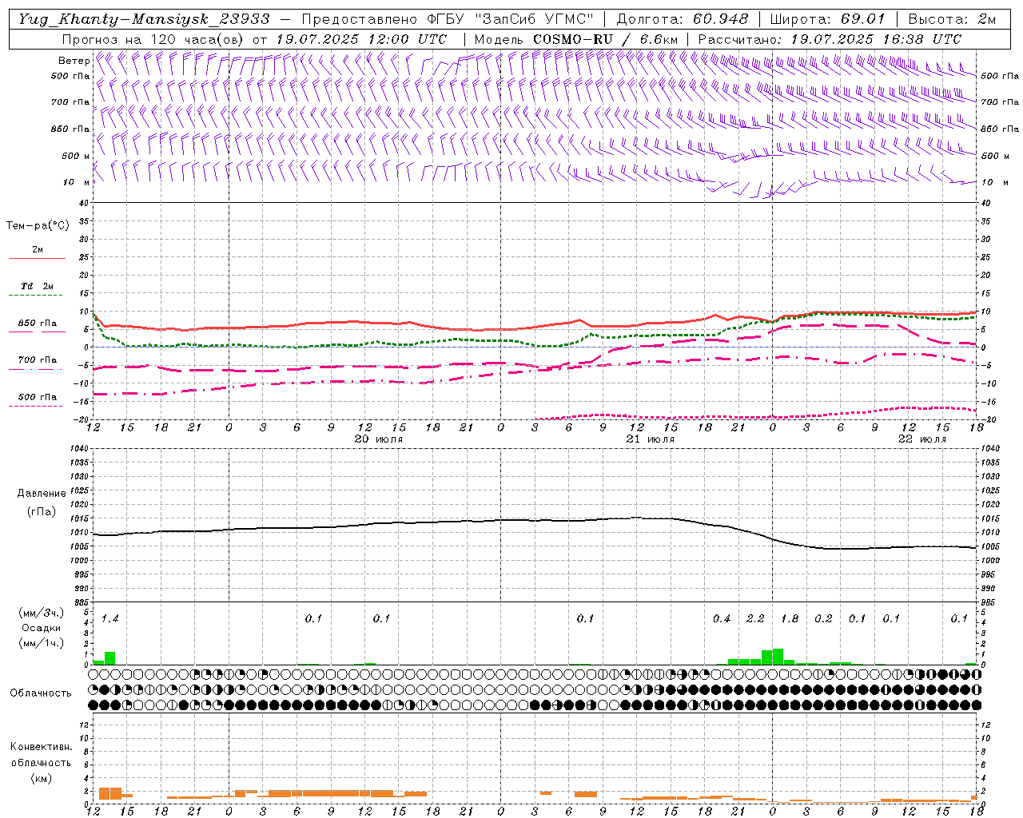Click the "Td 2м" dew point legend label

click(x=37, y=286)
